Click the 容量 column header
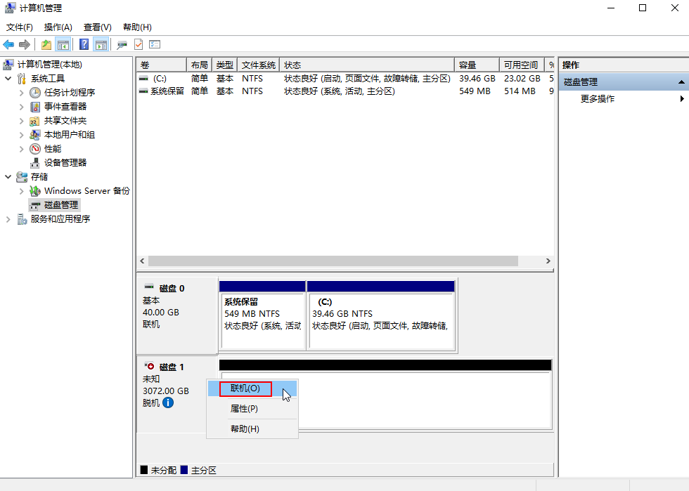Image resolution: width=689 pixels, height=491 pixels. point(477,65)
